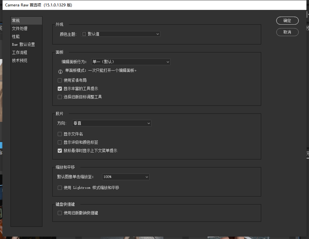Enable 选择旧版目标调整工具 checkbox
The height and width of the screenshot is (239, 309).
60,97
